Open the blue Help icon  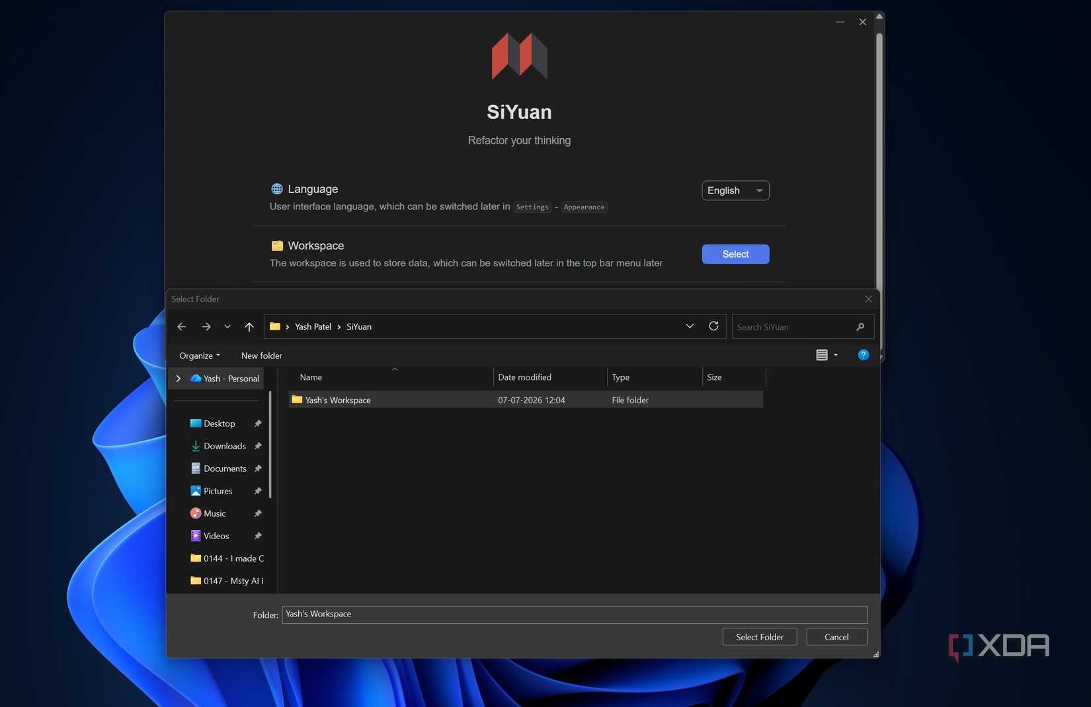[x=864, y=355]
